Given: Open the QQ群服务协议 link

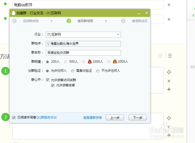Looking at the screenshot, I should point(46,118).
